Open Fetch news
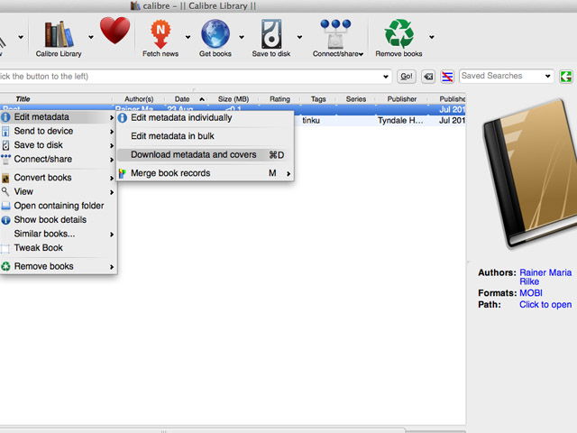 pyautogui.click(x=160, y=38)
